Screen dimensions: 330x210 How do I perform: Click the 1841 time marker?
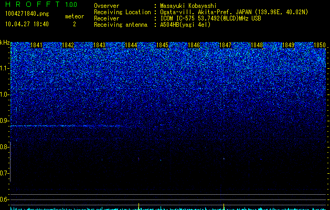point(36,45)
